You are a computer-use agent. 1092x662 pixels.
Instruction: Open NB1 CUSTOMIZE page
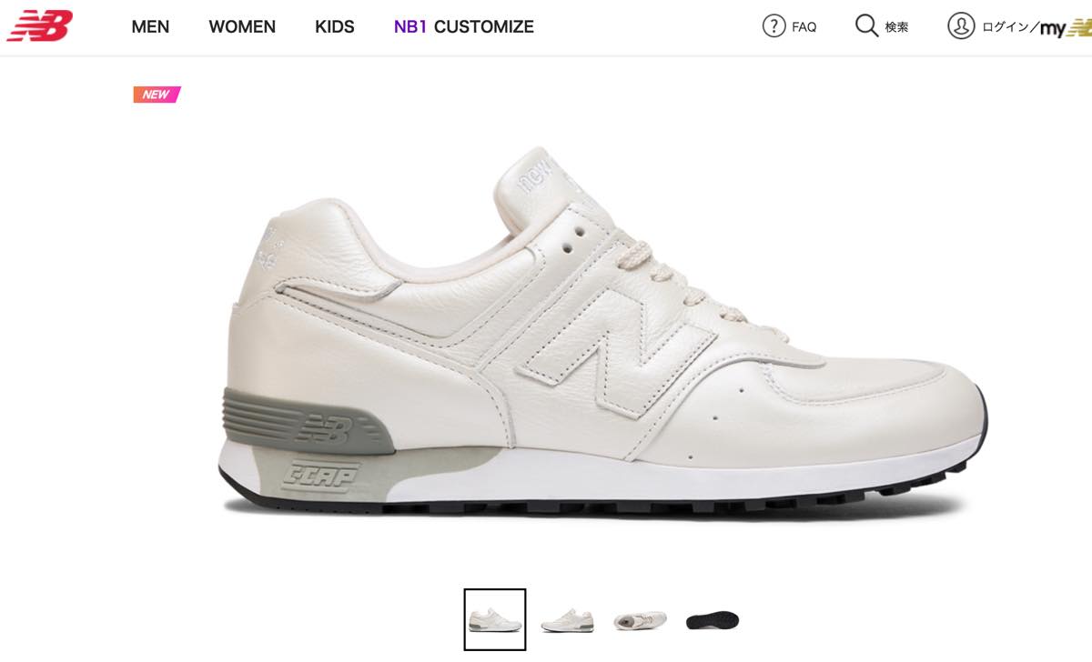click(x=464, y=26)
